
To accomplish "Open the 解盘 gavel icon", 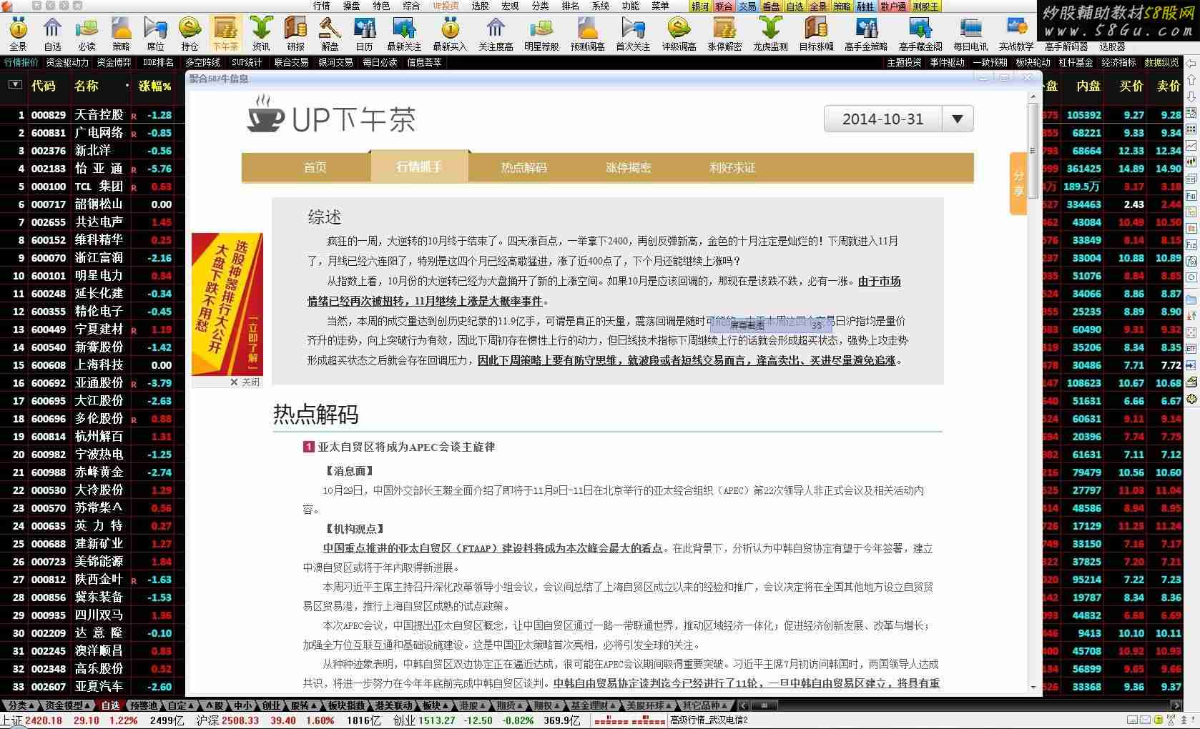I will click(330, 34).
